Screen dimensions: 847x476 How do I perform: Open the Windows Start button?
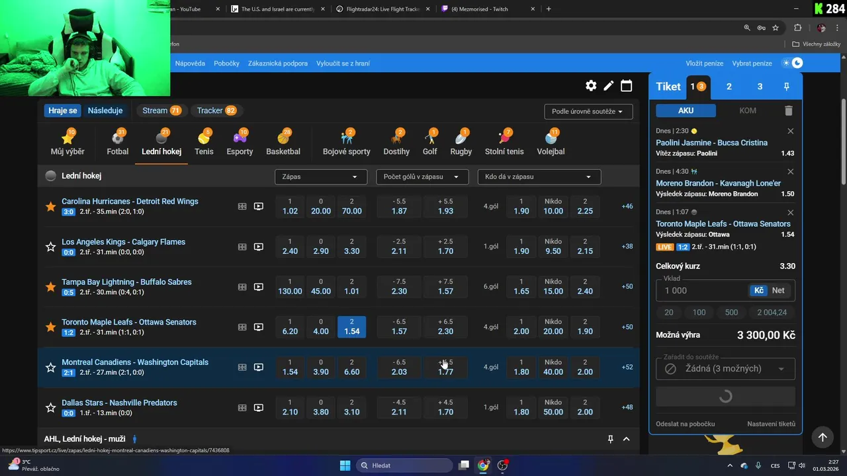coord(345,465)
